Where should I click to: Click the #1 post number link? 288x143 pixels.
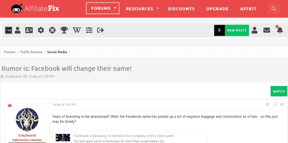coord(282,104)
